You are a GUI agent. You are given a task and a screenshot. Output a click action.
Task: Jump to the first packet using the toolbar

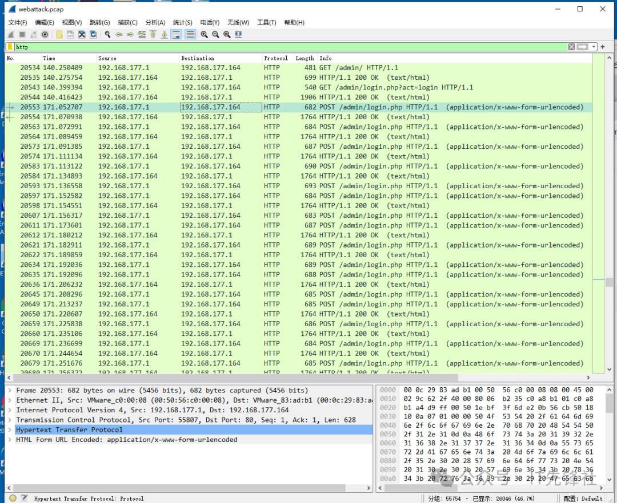pyautogui.click(x=153, y=35)
